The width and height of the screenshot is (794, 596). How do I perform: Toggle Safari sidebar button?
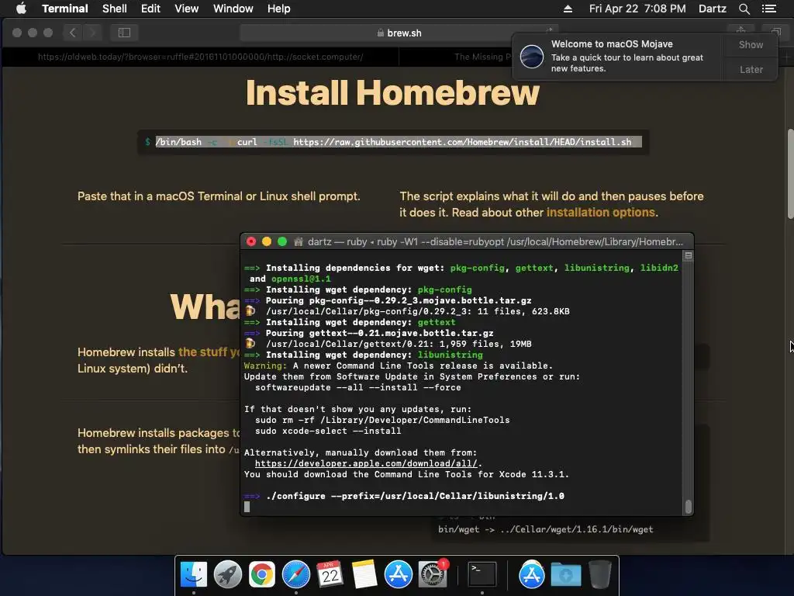pyautogui.click(x=124, y=33)
